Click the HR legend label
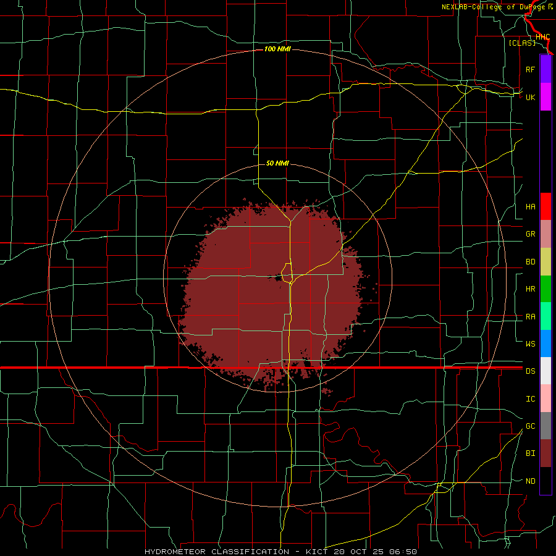 tap(530, 289)
